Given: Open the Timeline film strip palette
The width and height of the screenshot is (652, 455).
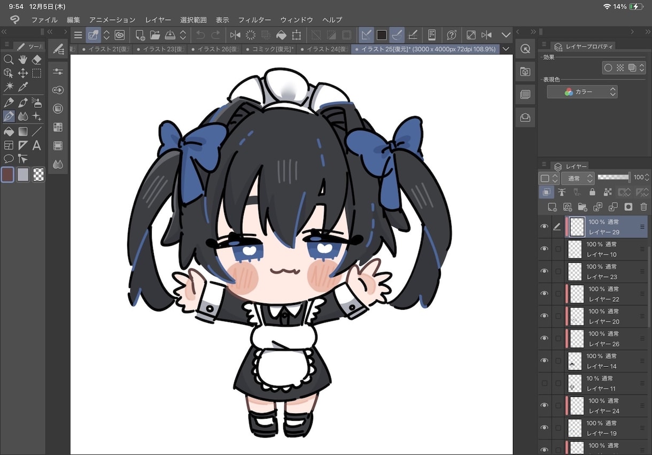Looking at the screenshot, I should 58,146.
